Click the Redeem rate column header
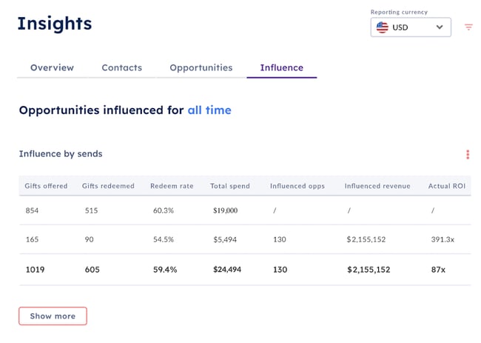 171,186
